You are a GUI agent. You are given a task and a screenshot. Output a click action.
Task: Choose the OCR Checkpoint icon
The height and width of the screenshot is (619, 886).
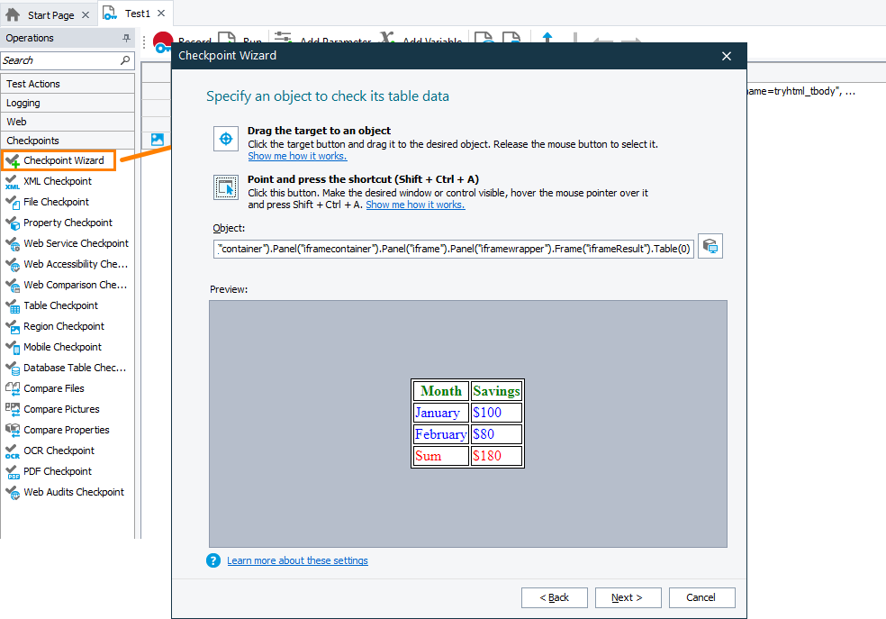pyautogui.click(x=12, y=451)
